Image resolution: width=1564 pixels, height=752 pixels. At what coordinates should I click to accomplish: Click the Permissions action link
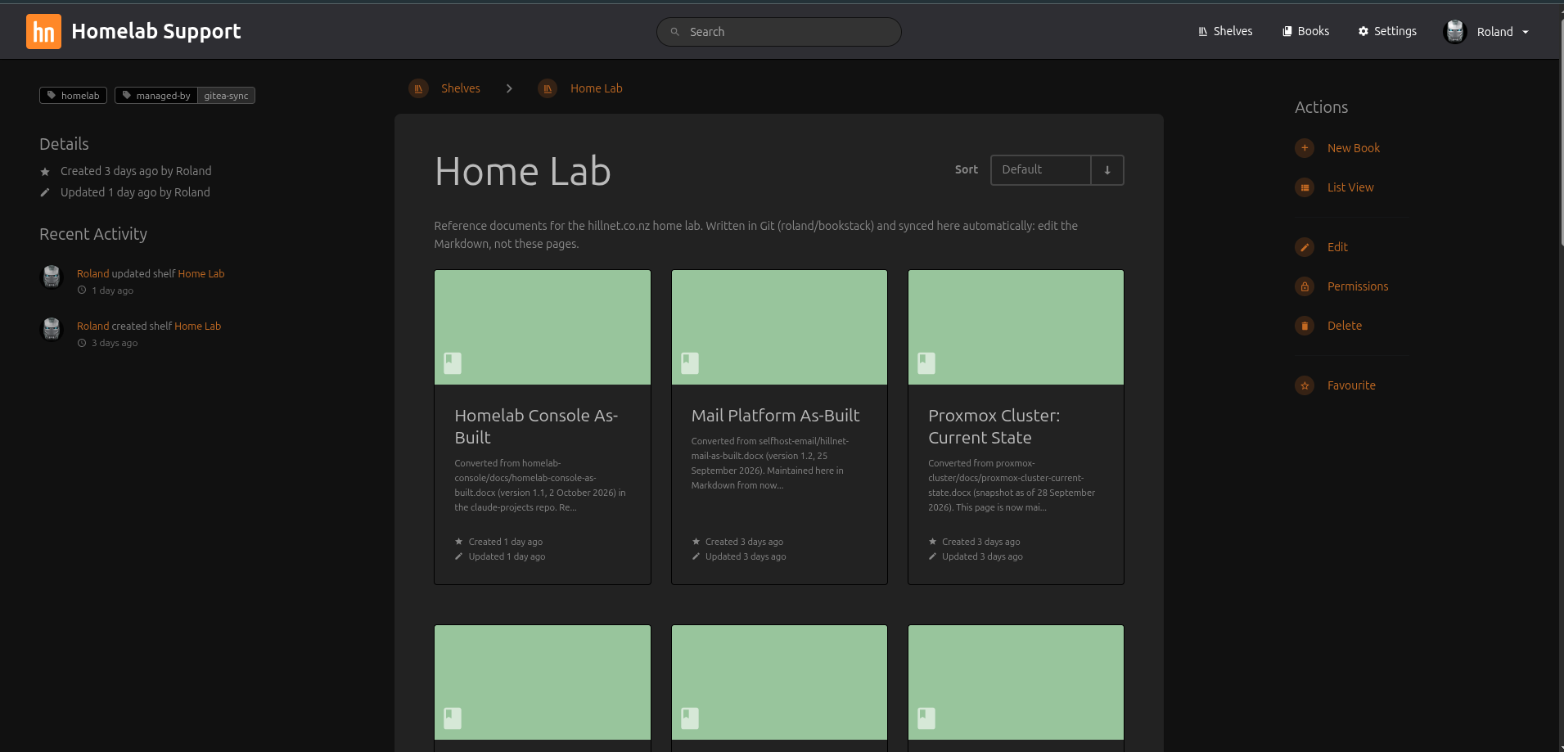[1358, 286]
